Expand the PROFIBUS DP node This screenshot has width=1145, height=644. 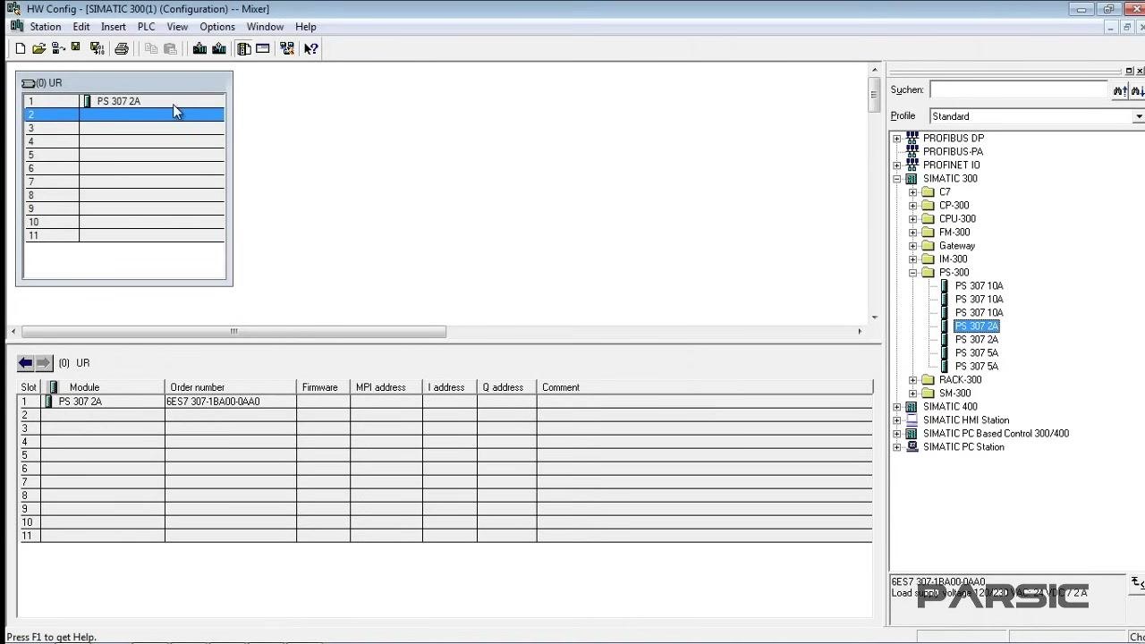pyautogui.click(x=897, y=139)
